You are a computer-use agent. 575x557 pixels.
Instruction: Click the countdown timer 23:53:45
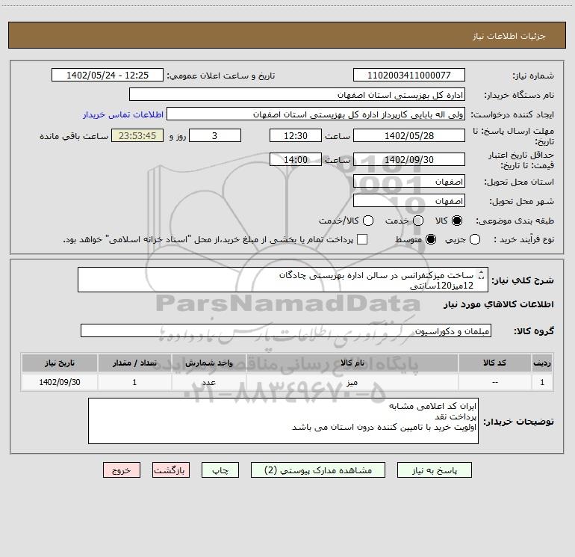click(137, 135)
